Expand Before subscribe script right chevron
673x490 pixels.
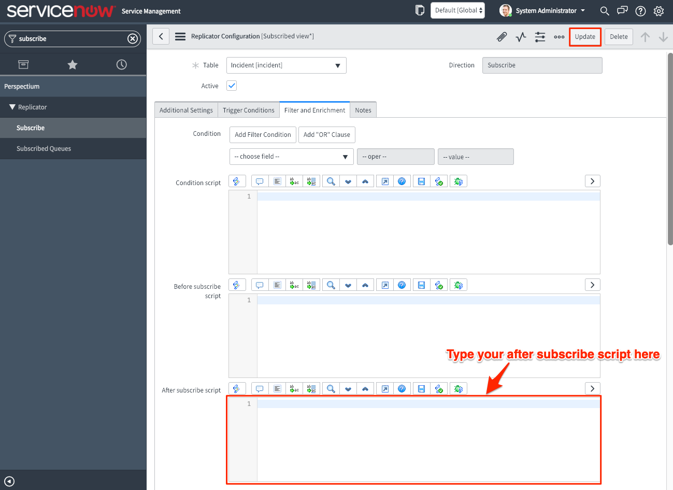(592, 285)
